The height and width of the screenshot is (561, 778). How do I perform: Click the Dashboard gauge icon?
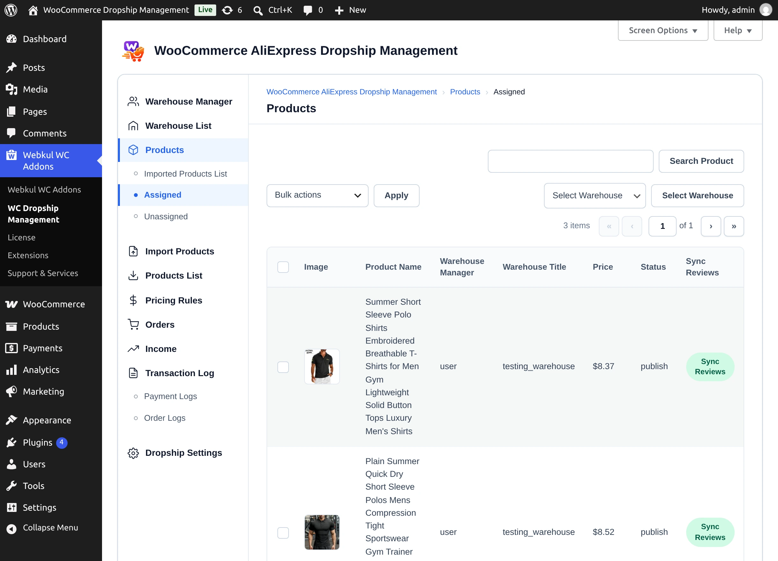click(11, 39)
